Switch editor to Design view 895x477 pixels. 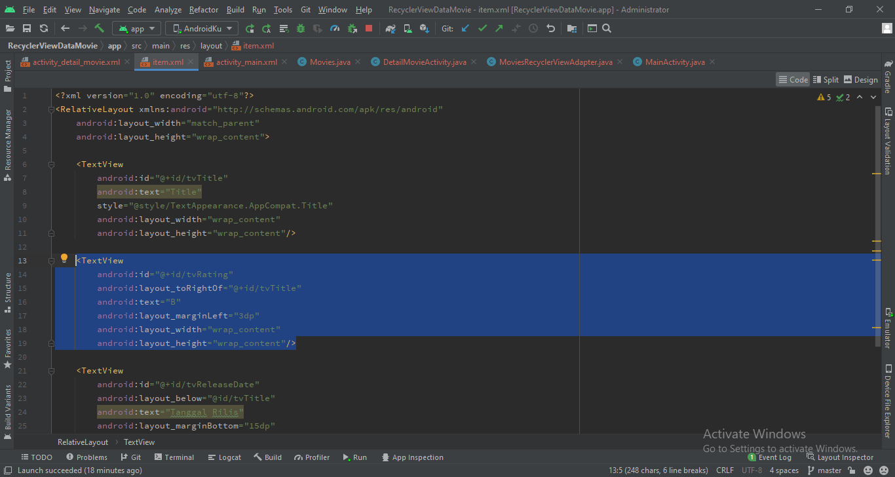(x=860, y=79)
